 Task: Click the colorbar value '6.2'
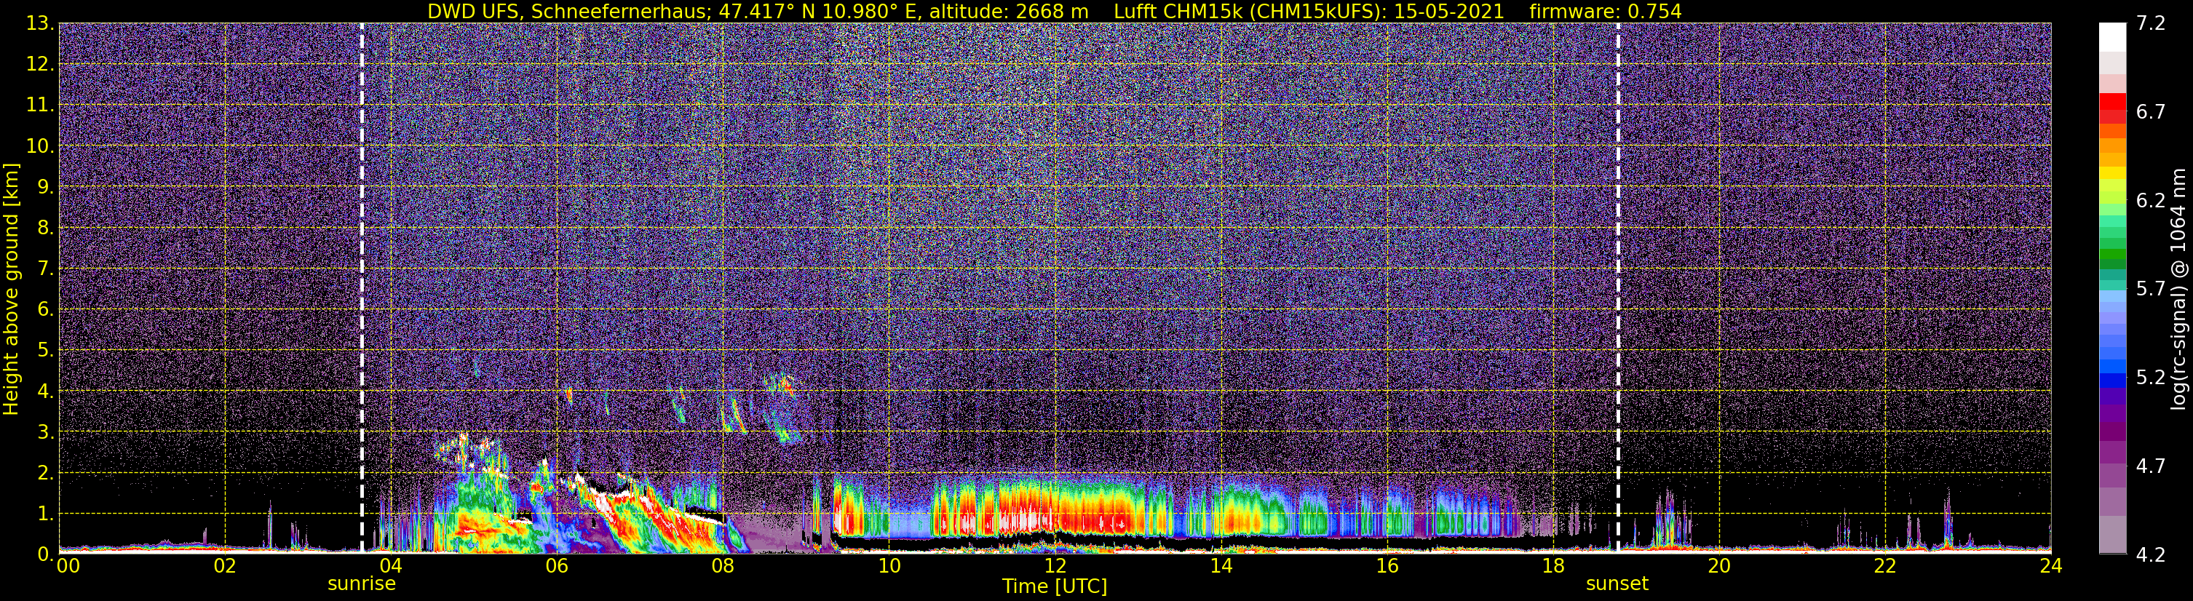pos(2151,201)
